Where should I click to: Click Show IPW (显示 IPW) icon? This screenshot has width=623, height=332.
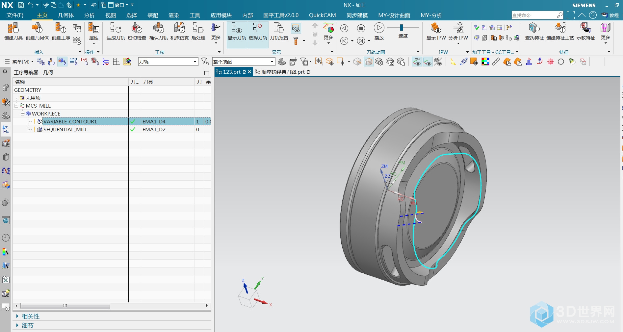click(x=436, y=31)
